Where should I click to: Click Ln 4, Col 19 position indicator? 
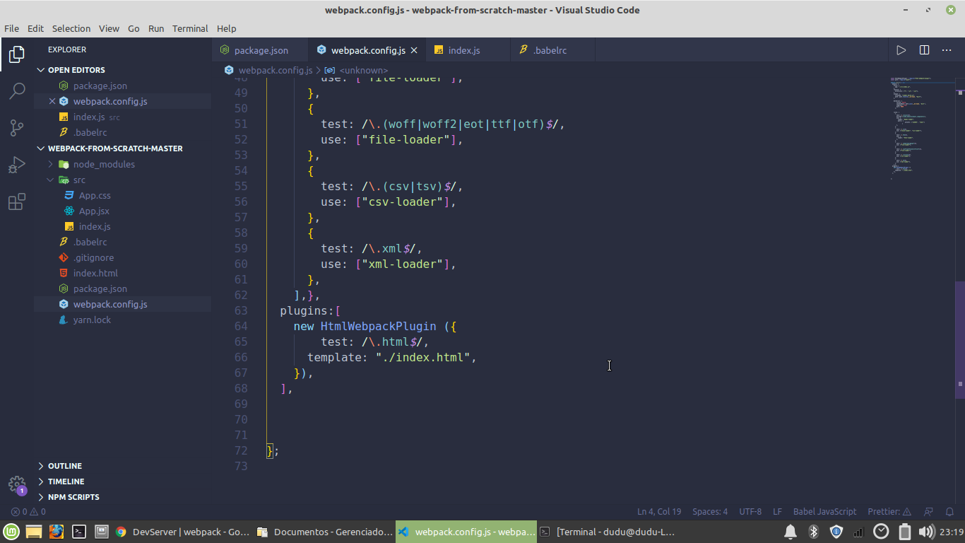(659, 511)
